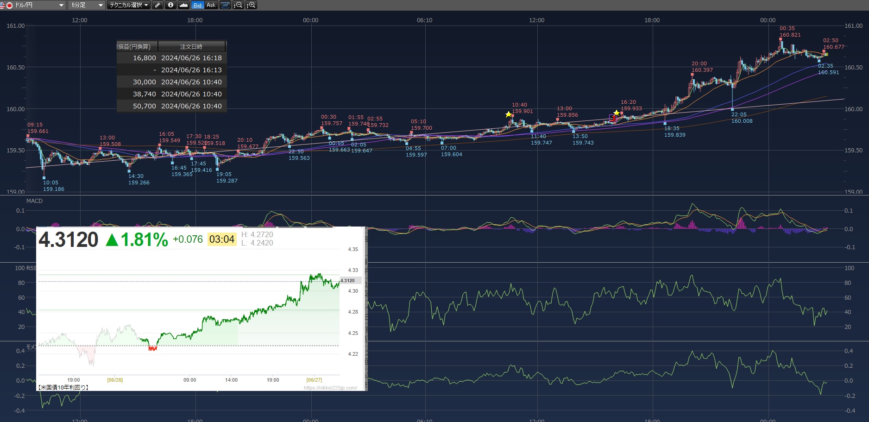The width and height of the screenshot is (869, 422).
Task: Expand the テクニカル選択 indicator menu
Action: (x=129, y=5)
